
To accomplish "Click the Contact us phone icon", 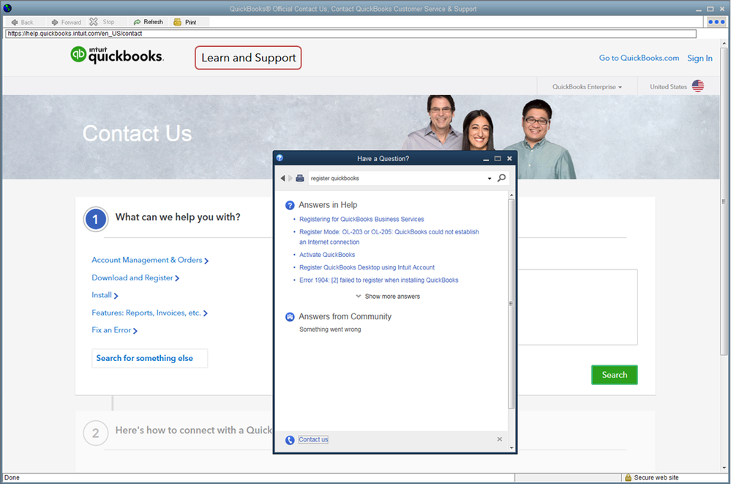I will click(290, 440).
